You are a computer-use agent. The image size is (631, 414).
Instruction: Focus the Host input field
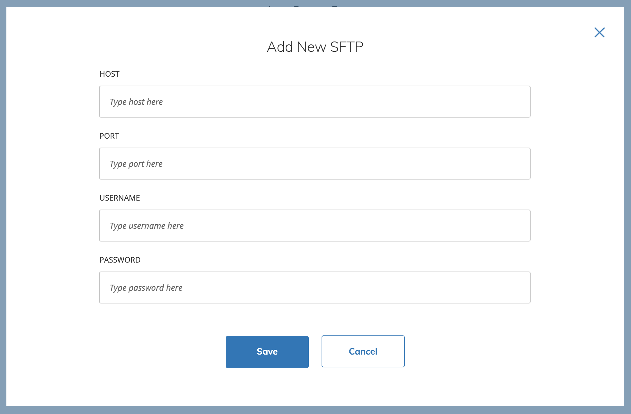click(x=315, y=102)
